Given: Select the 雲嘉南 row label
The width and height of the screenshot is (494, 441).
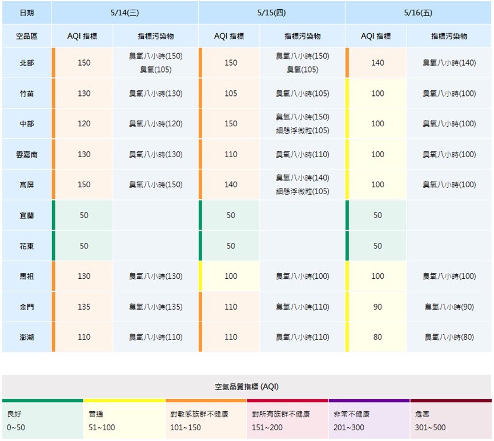Looking at the screenshot, I should click(x=27, y=154).
